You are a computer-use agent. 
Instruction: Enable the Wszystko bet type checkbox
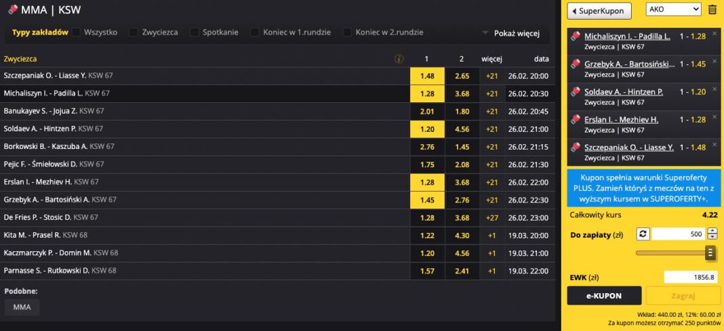76,32
